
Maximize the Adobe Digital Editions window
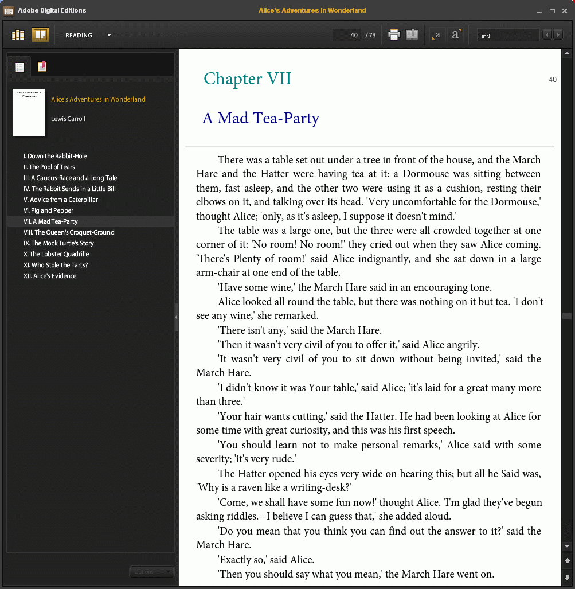552,11
